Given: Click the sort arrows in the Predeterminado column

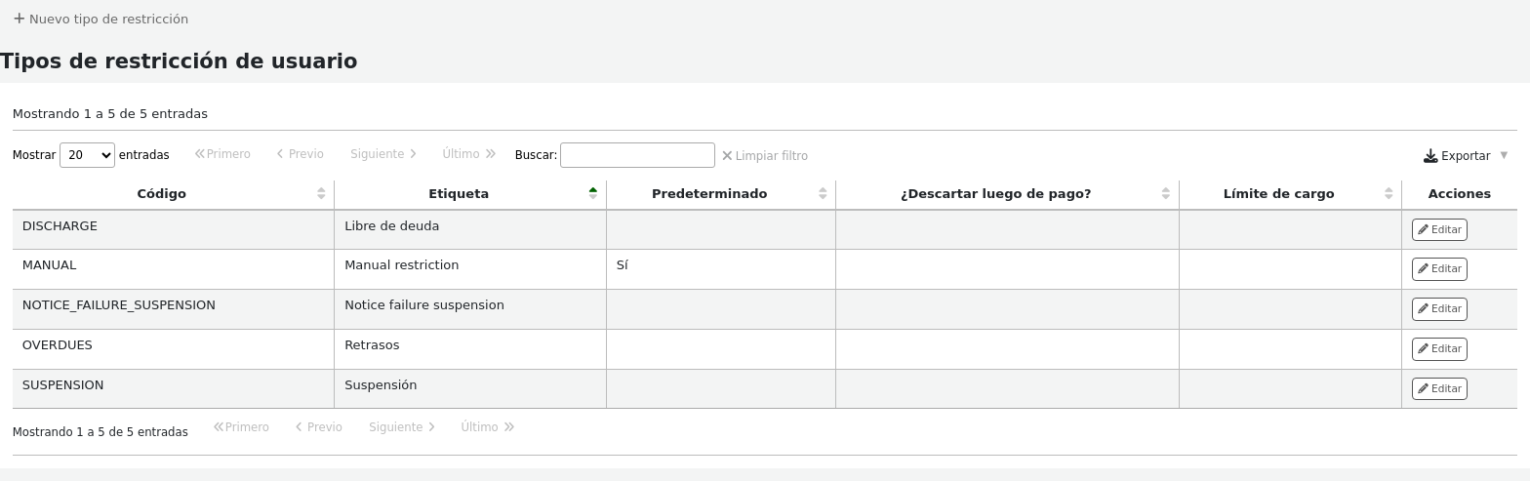Looking at the screenshot, I should pos(823,193).
